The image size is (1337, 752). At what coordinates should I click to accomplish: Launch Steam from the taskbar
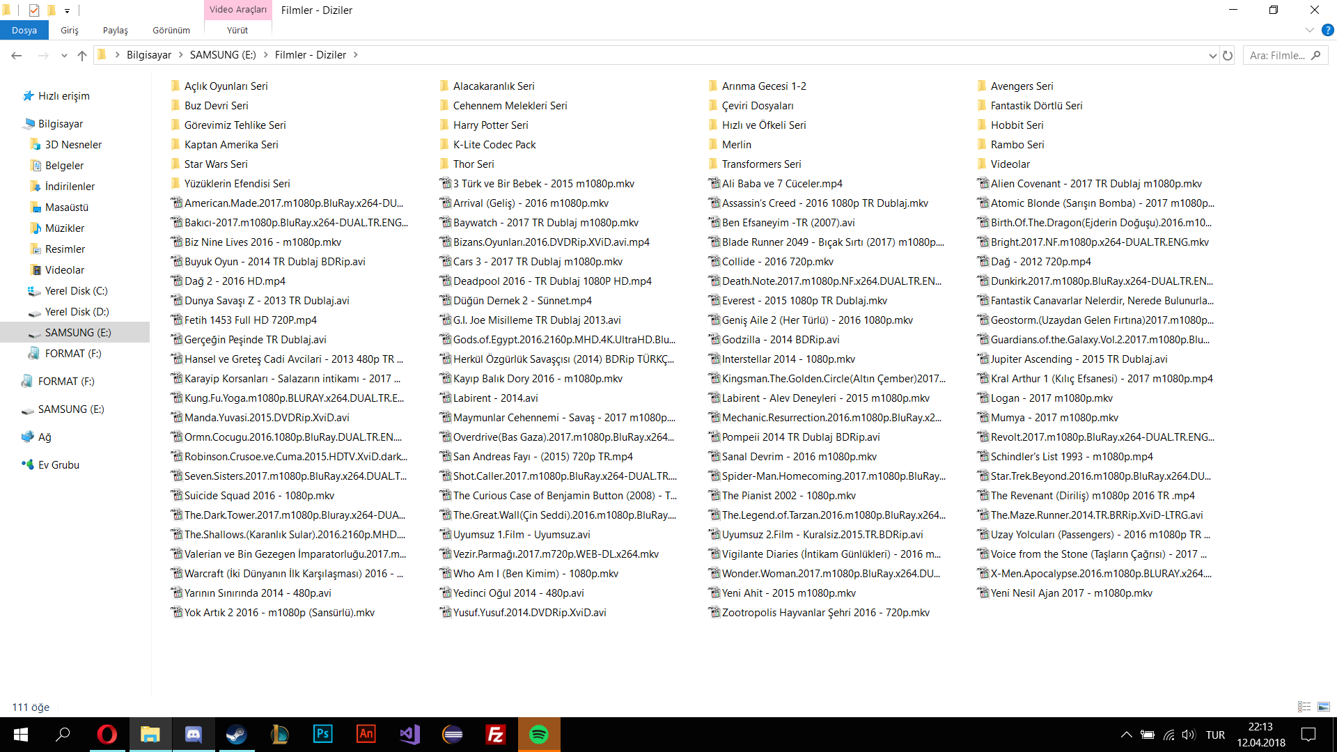(236, 735)
